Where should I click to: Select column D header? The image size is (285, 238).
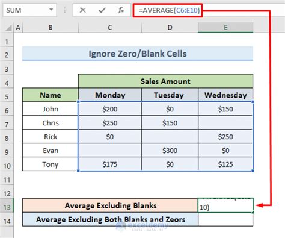[x=170, y=28]
